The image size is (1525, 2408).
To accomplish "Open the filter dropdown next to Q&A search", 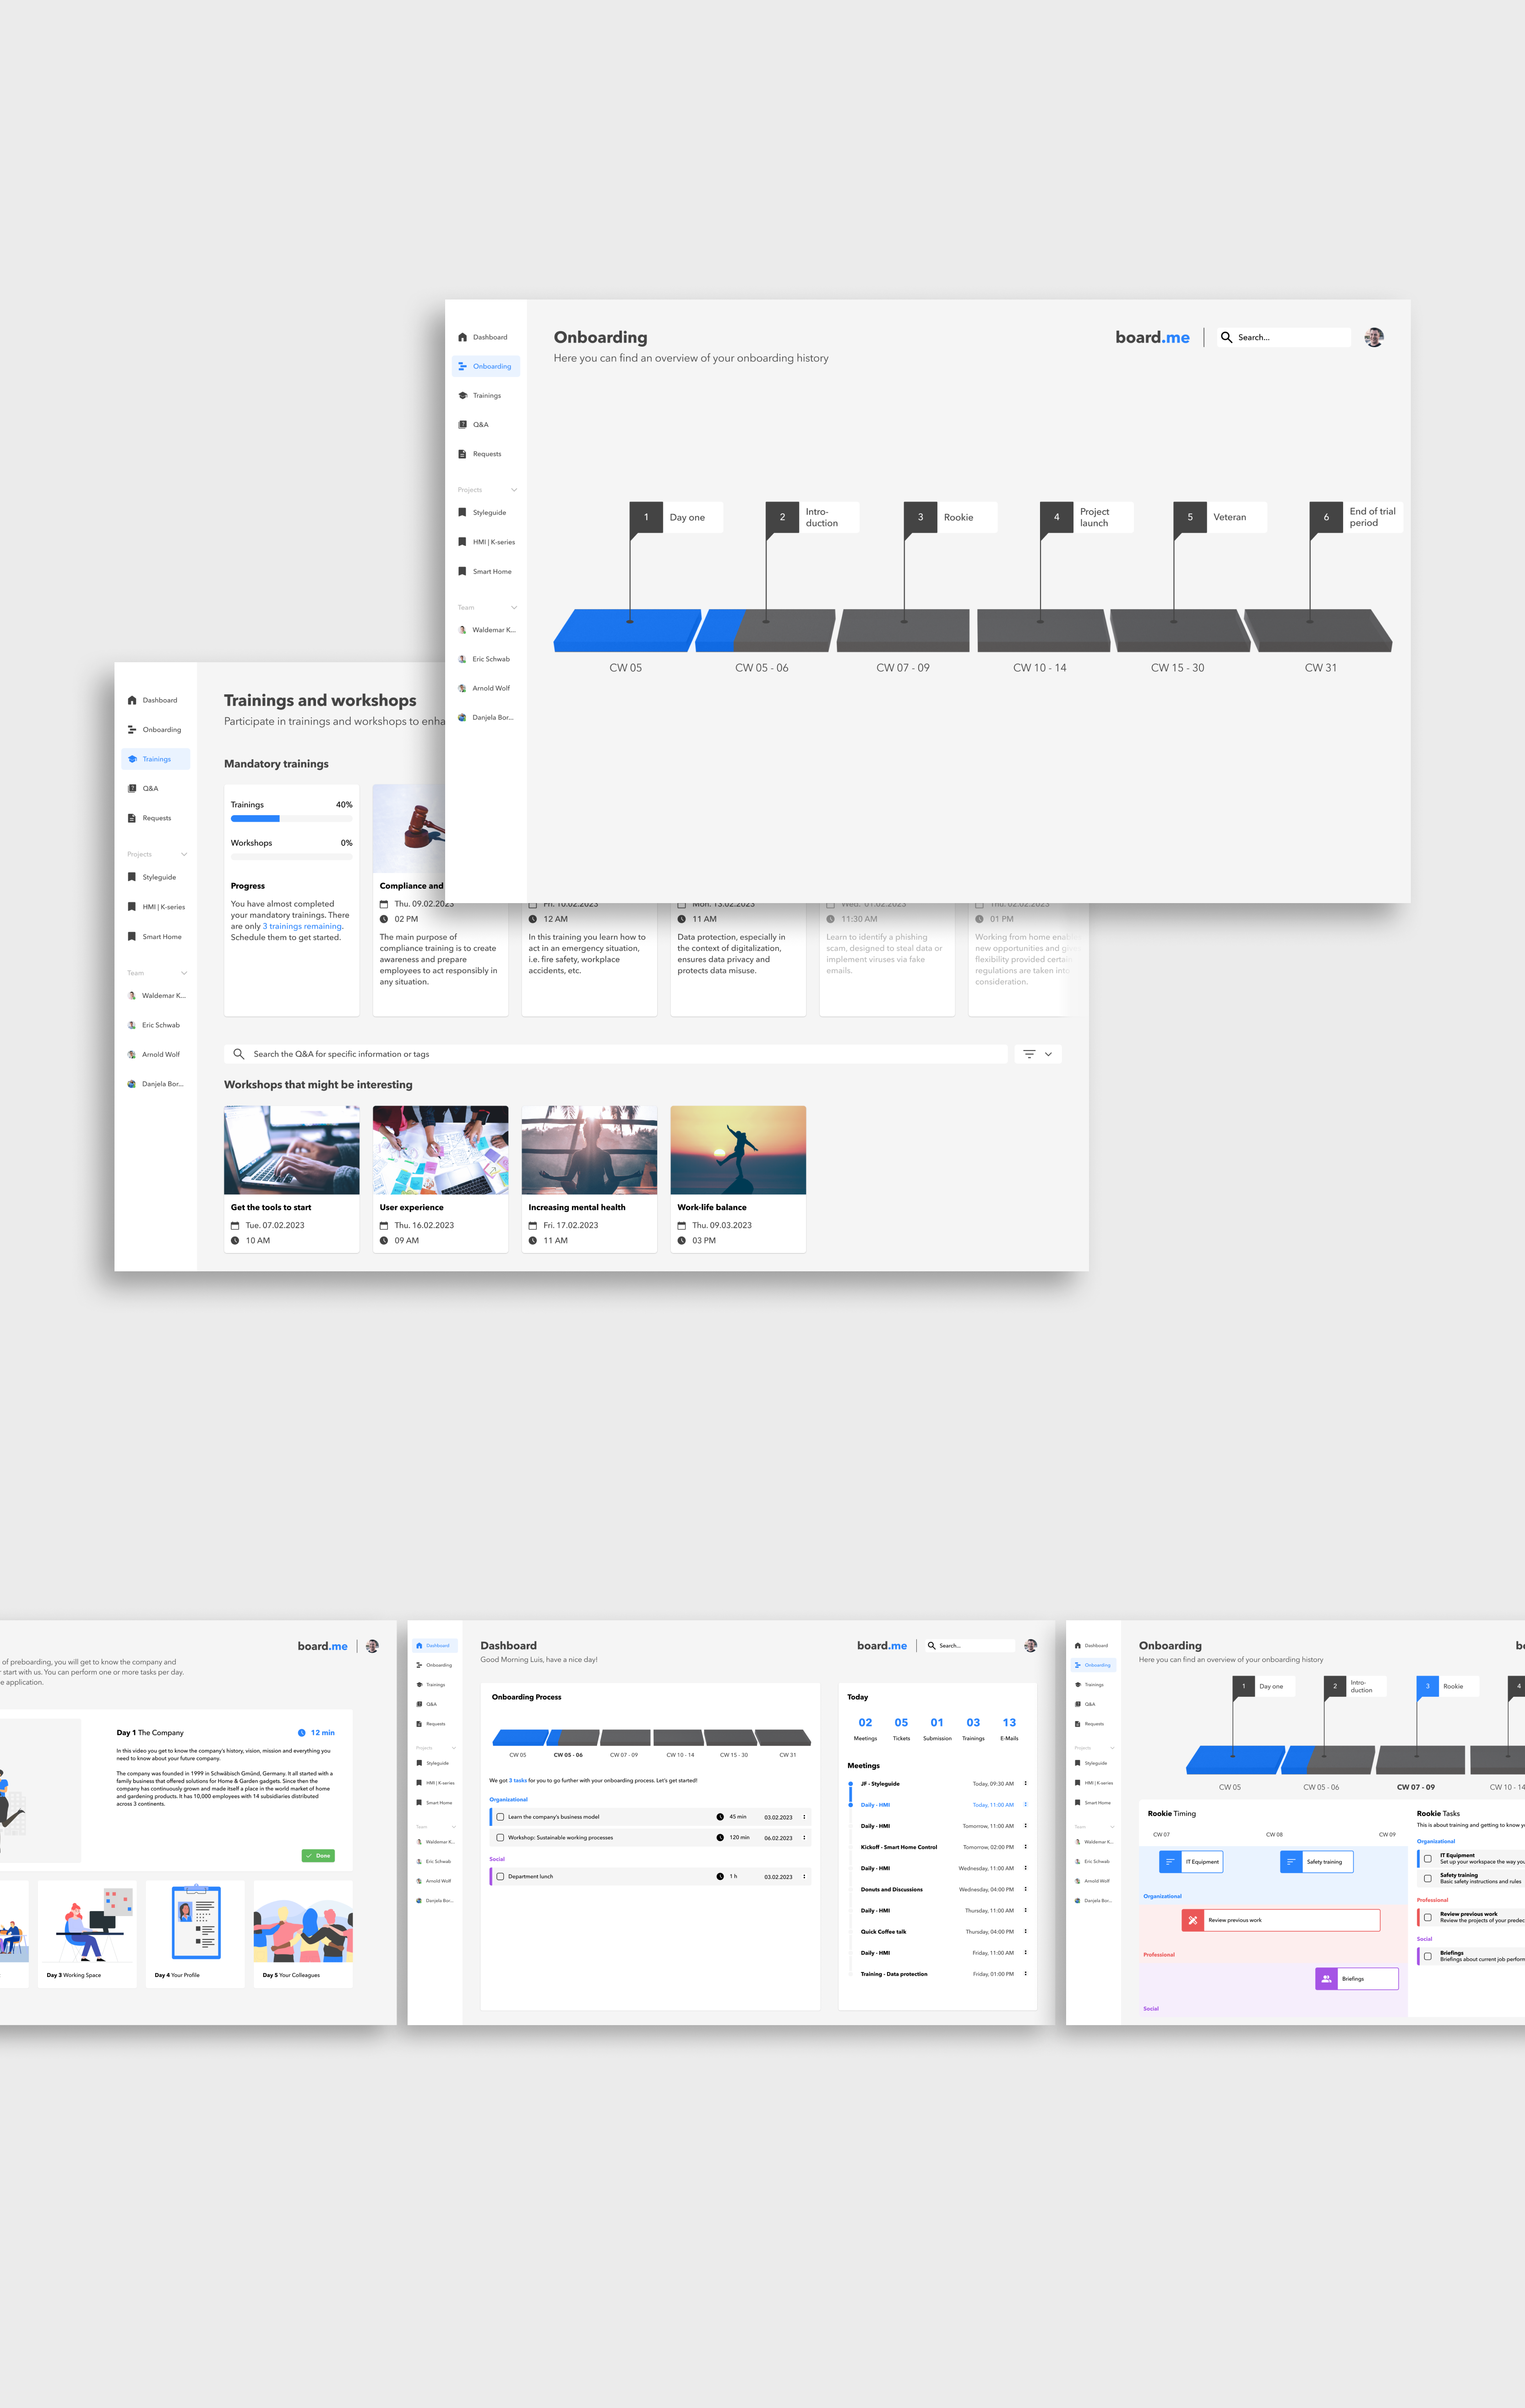I will (x=1038, y=1054).
